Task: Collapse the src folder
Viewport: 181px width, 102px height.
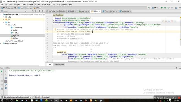Action: [x=3, y=22]
